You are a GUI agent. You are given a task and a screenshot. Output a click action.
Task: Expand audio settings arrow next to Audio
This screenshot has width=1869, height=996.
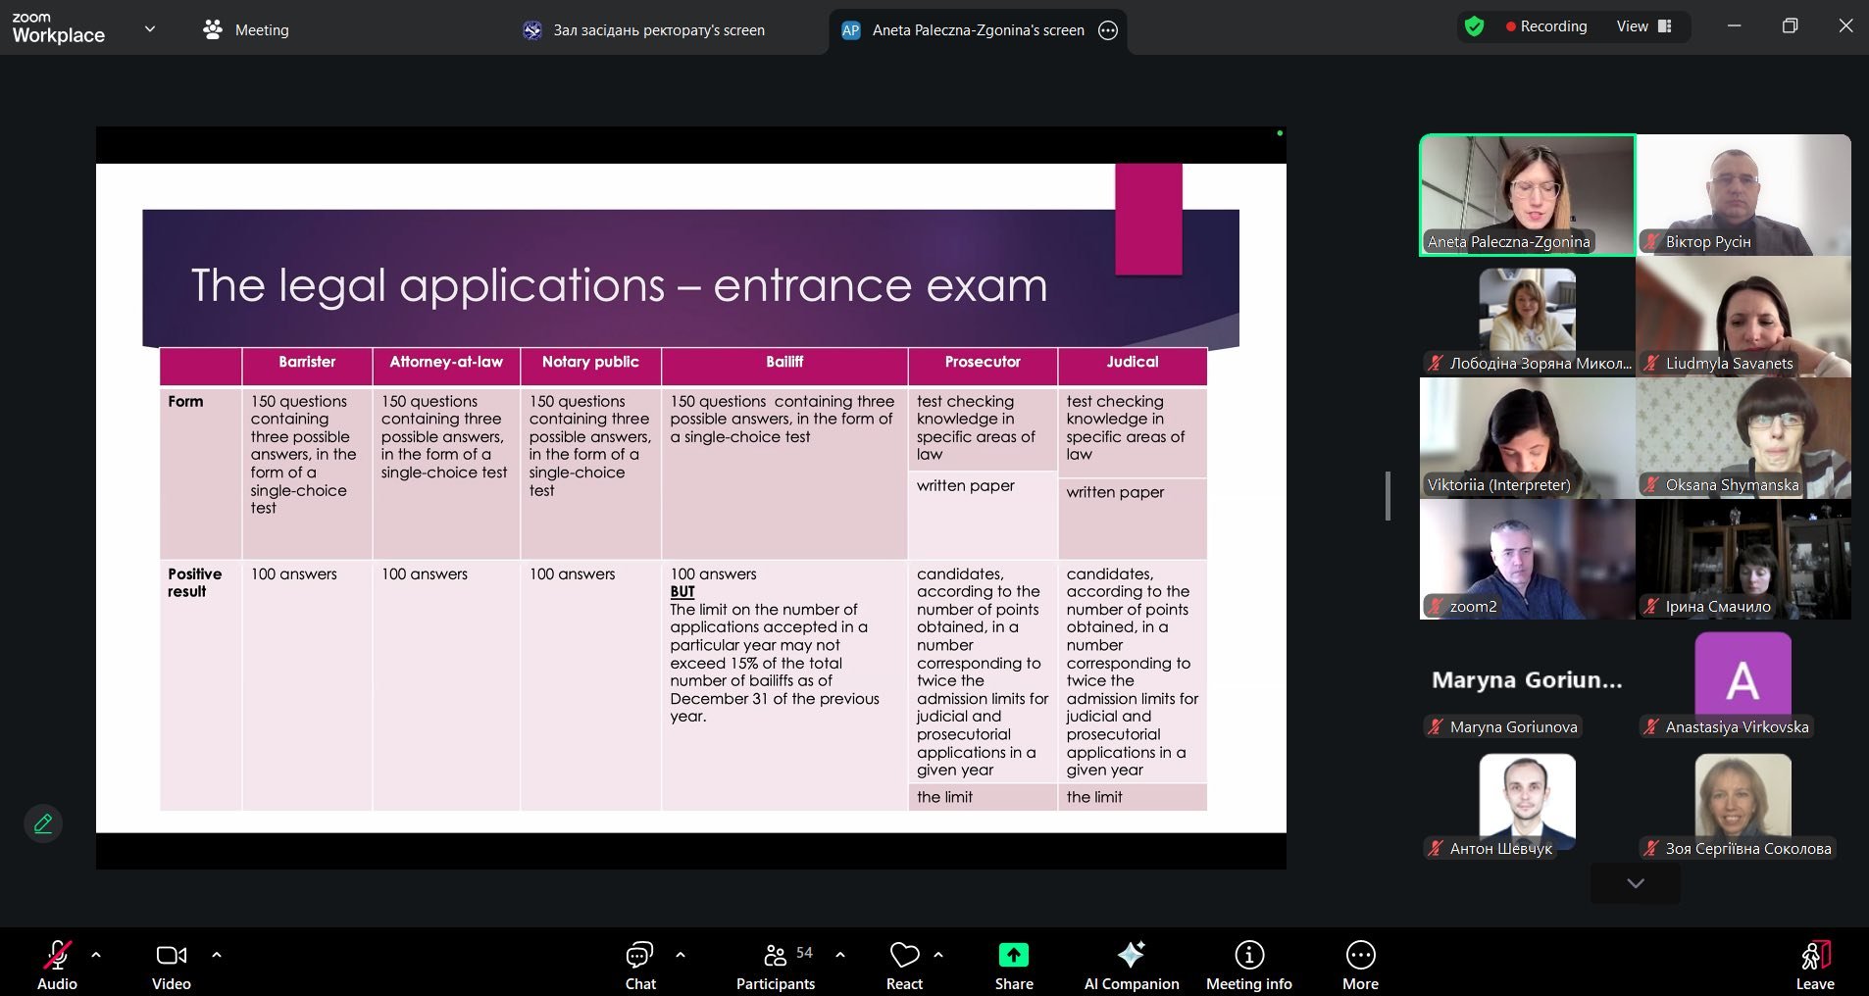[x=96, y=954]
